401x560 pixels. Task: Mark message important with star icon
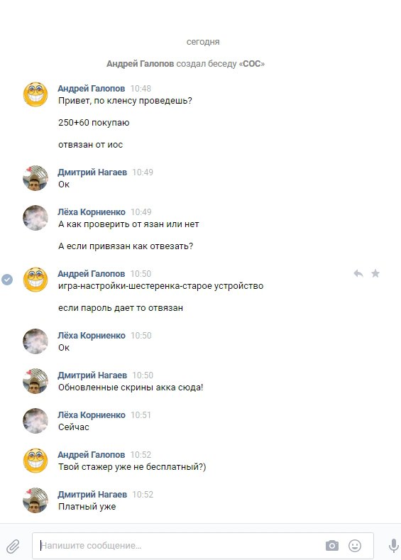tap(375, 273)
